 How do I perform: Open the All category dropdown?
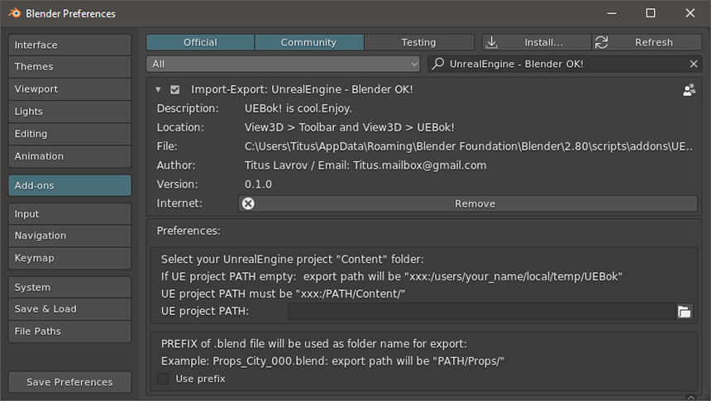tap(284, 64)
